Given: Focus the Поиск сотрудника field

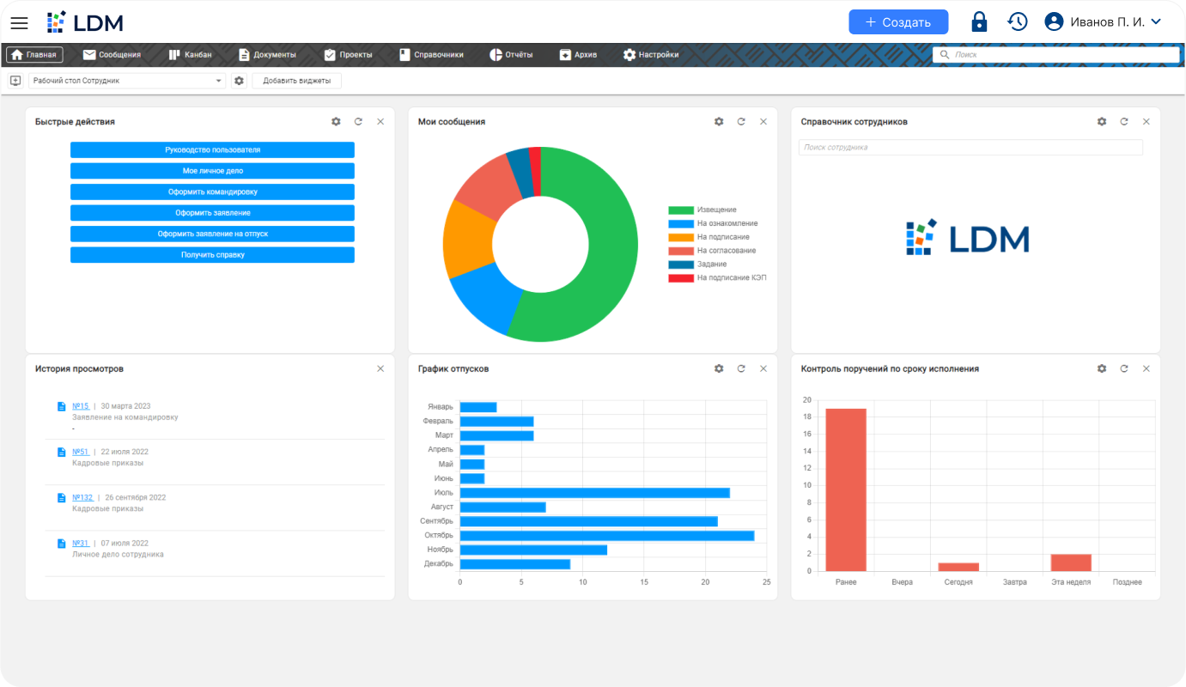Looking at the screenshot, I should click(970, 148).
